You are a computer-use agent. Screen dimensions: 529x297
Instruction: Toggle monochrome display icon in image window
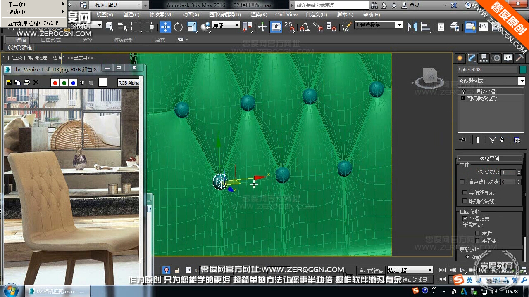tap(91, 83)
